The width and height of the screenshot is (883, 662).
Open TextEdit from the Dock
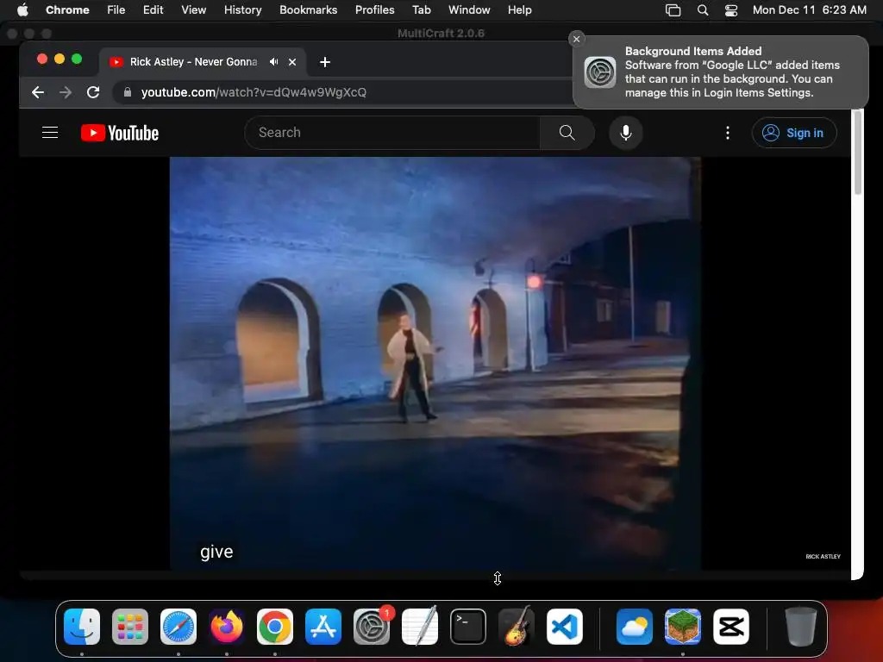tap(420, 627)
